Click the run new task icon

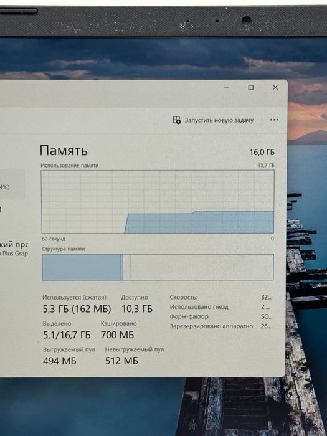pos(176,120)
